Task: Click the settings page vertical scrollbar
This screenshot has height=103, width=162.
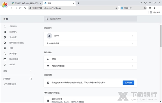Action: point(161,36)
